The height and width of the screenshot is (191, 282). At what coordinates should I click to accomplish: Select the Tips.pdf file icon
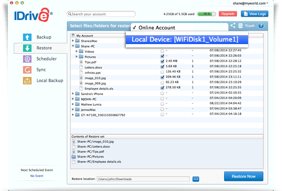81,62
